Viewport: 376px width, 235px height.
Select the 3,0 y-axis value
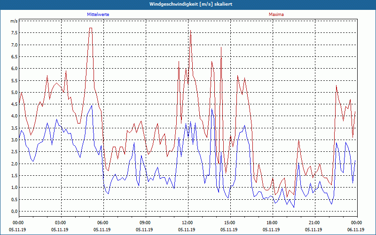click(15, 140)
